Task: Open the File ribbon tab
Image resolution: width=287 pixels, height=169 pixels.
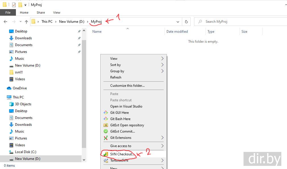Action: click(8, 13)
